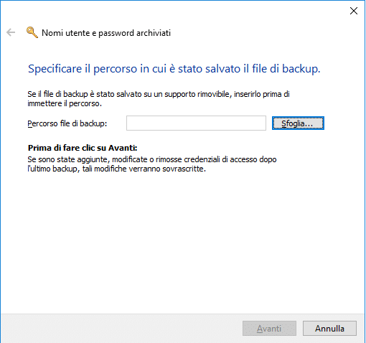Click empty title bar area left of X
The image size is (366, 343).
tap(182, 11)
